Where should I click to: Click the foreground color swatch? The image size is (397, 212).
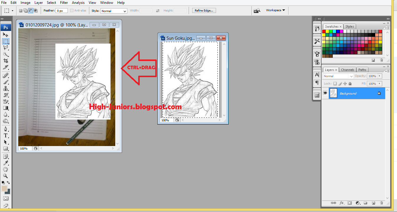[4, 188]
